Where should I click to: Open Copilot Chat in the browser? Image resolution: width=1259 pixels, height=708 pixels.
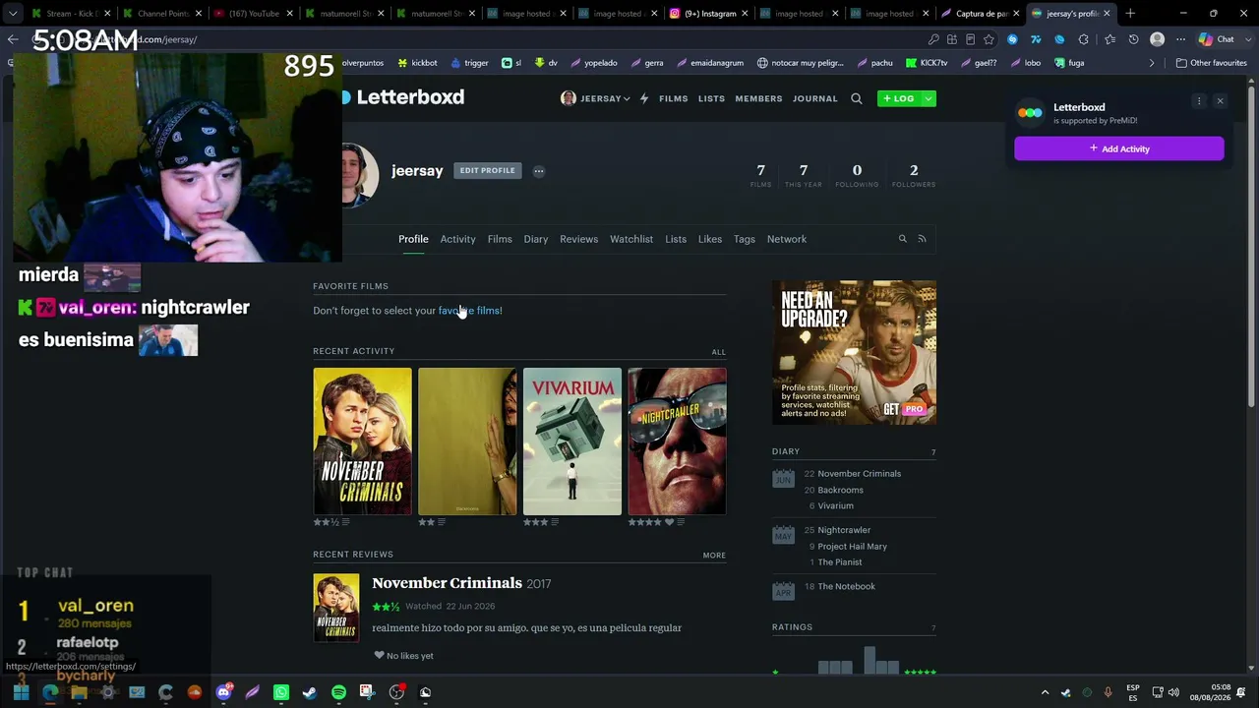1217,39
